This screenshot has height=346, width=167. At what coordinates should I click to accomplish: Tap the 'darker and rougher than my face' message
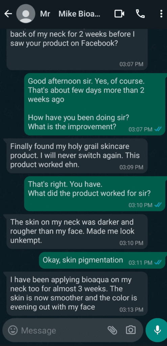[77, 231]
